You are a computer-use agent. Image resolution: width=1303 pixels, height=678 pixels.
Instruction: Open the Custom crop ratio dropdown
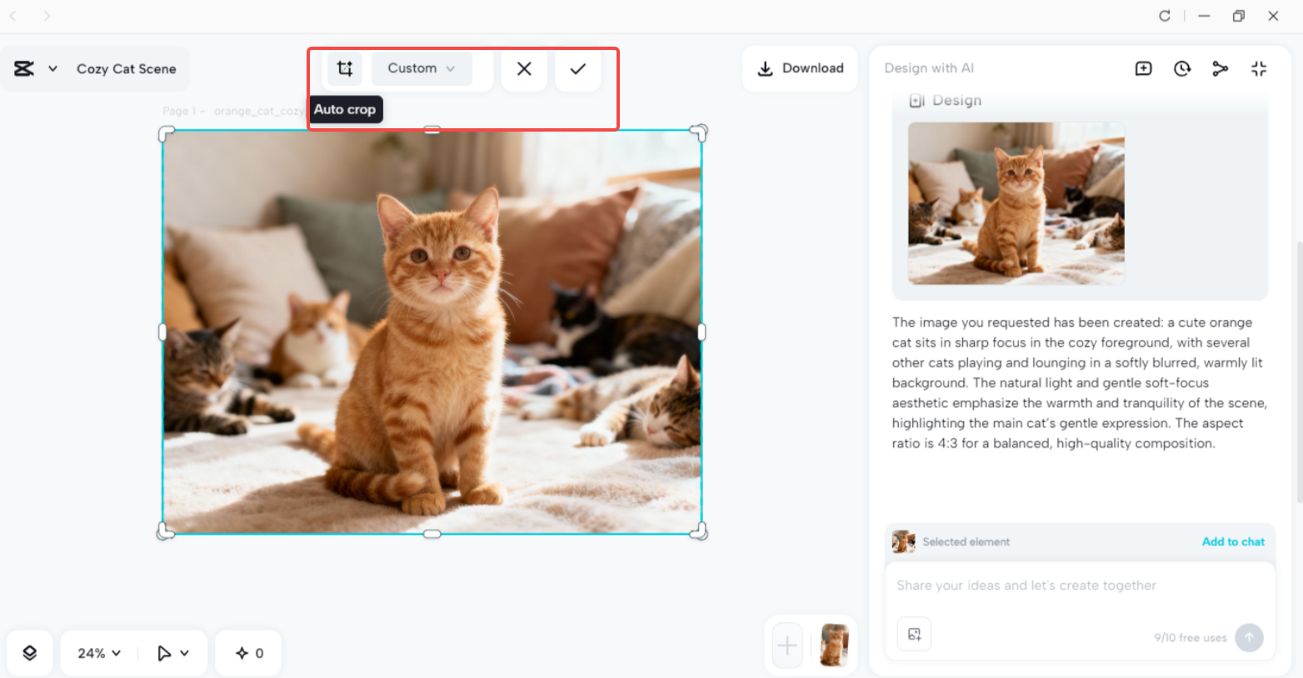click(421, 68)
